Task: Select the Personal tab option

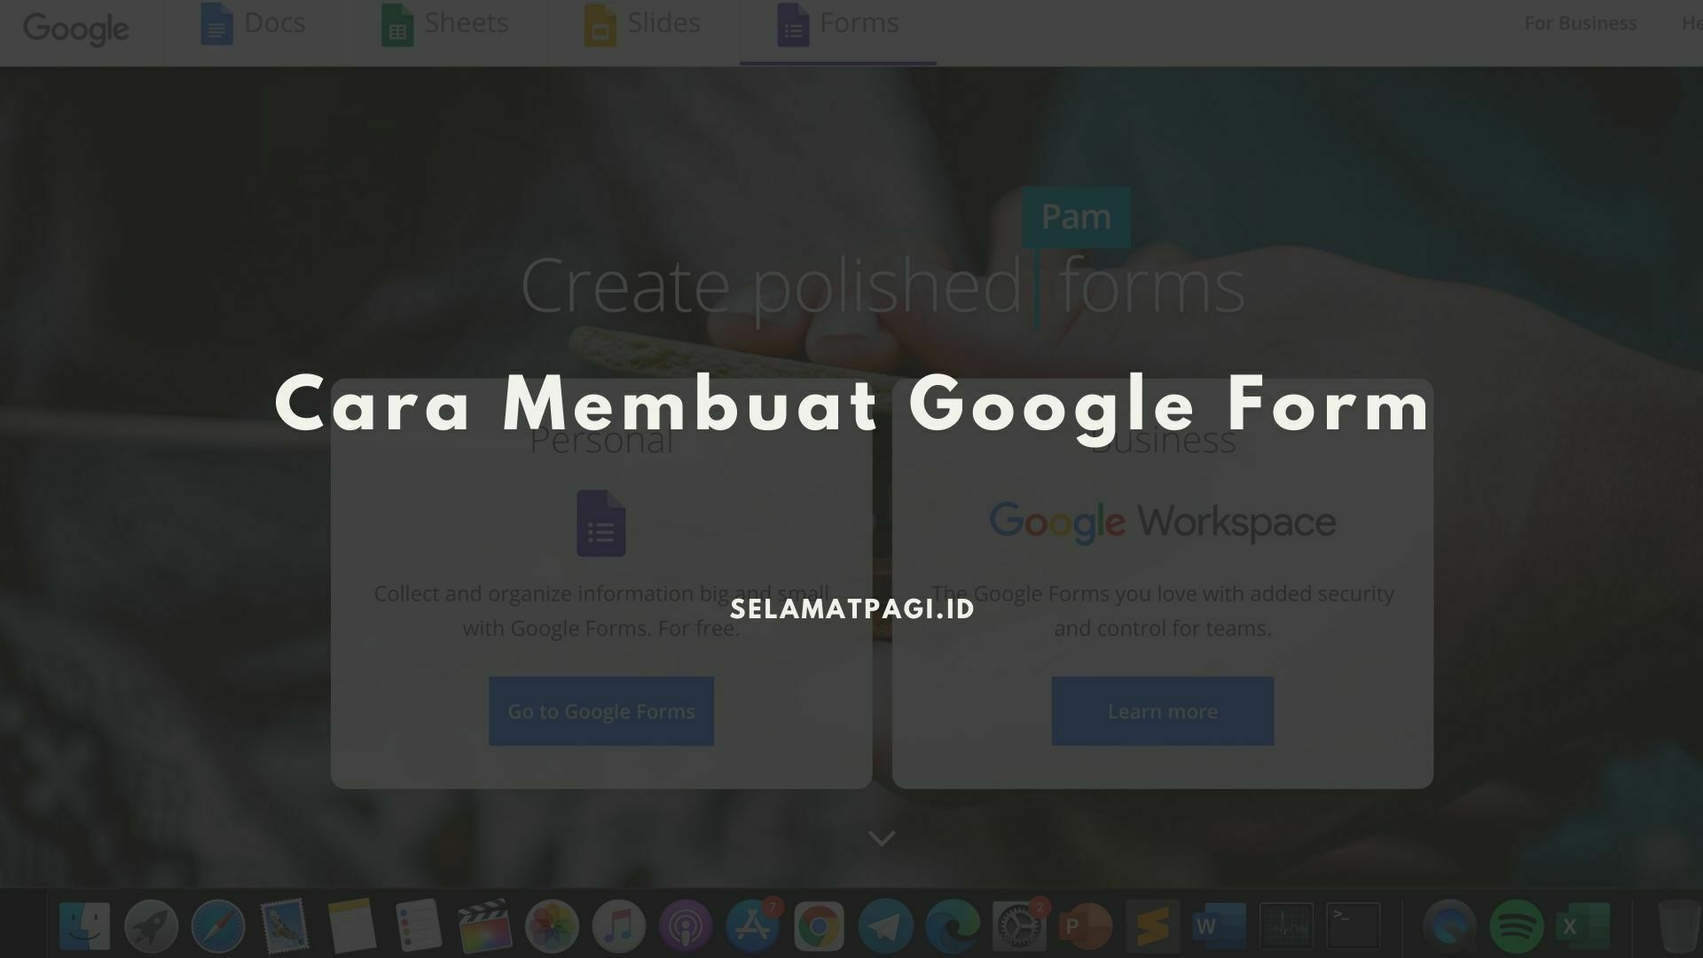Action: [600, 440]
